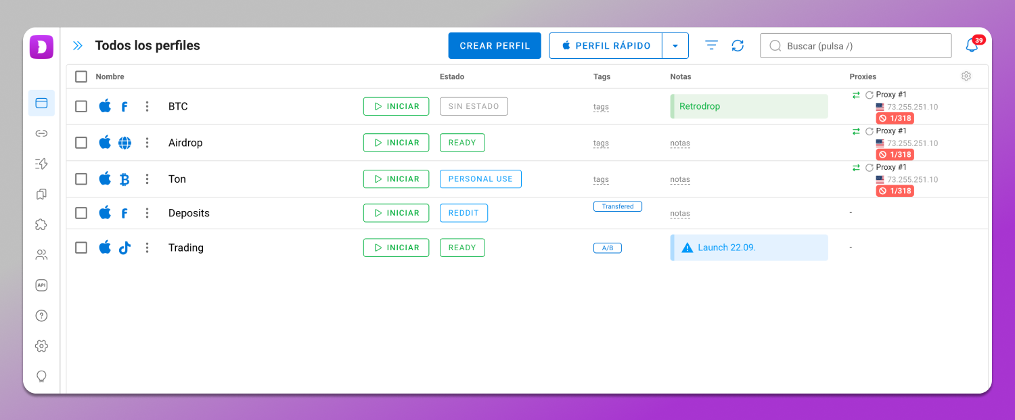Click the notifications bell icon

[972, 46]
